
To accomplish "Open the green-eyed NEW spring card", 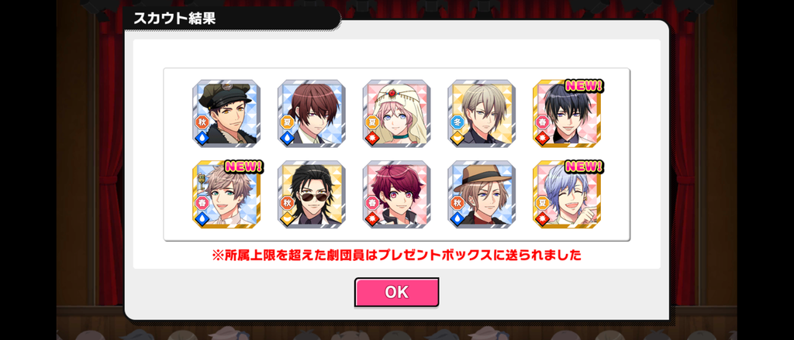I will click(x=226, y=194).
